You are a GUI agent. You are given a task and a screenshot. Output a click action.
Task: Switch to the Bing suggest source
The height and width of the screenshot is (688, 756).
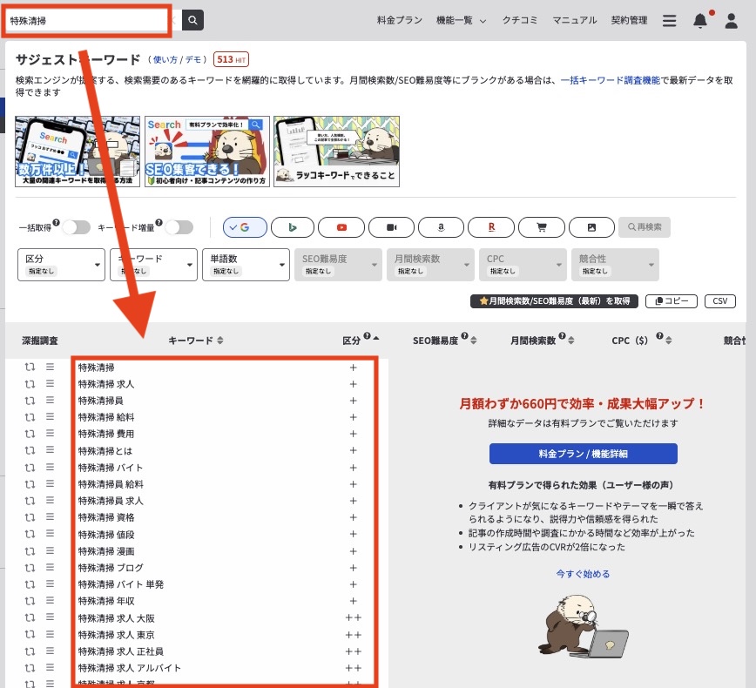tap(293, 226)
